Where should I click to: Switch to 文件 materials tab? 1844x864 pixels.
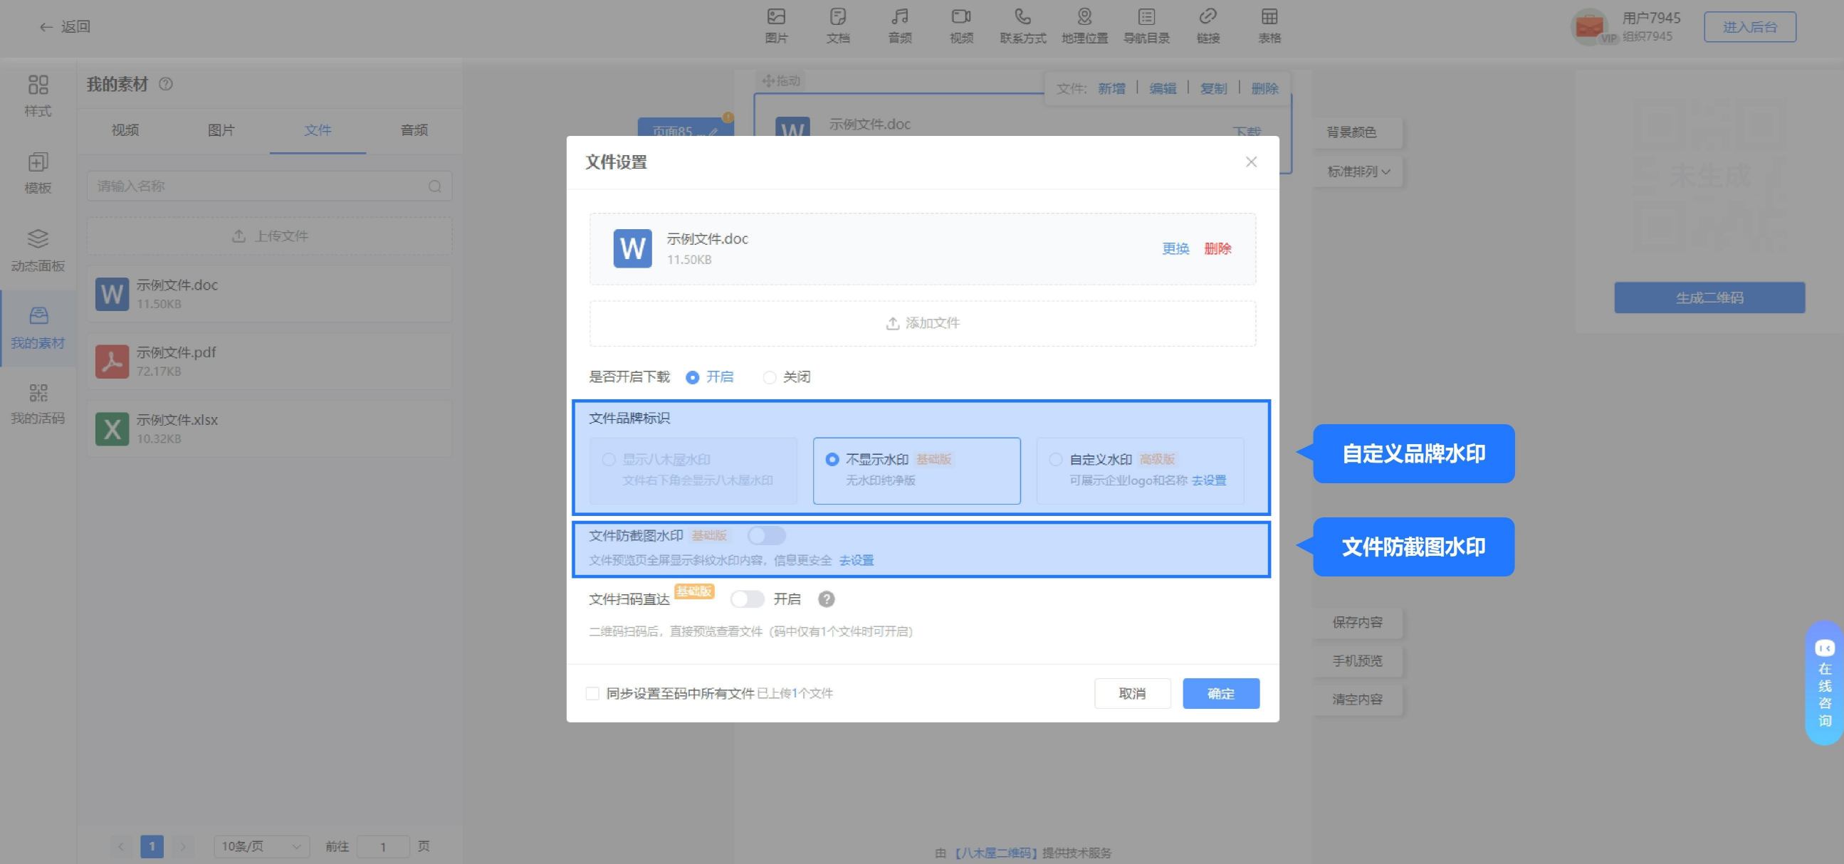(x=318, y=130)
